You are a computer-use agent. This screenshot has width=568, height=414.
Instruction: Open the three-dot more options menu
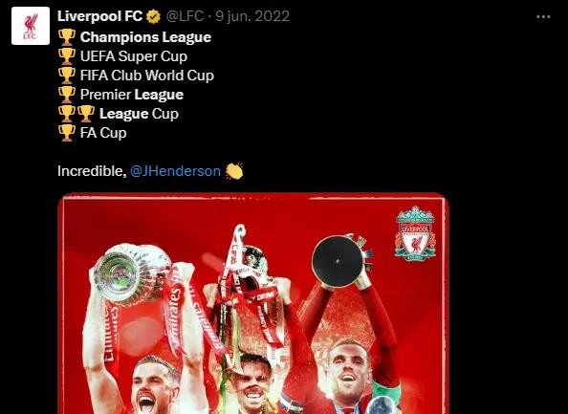tap(543, 16)
